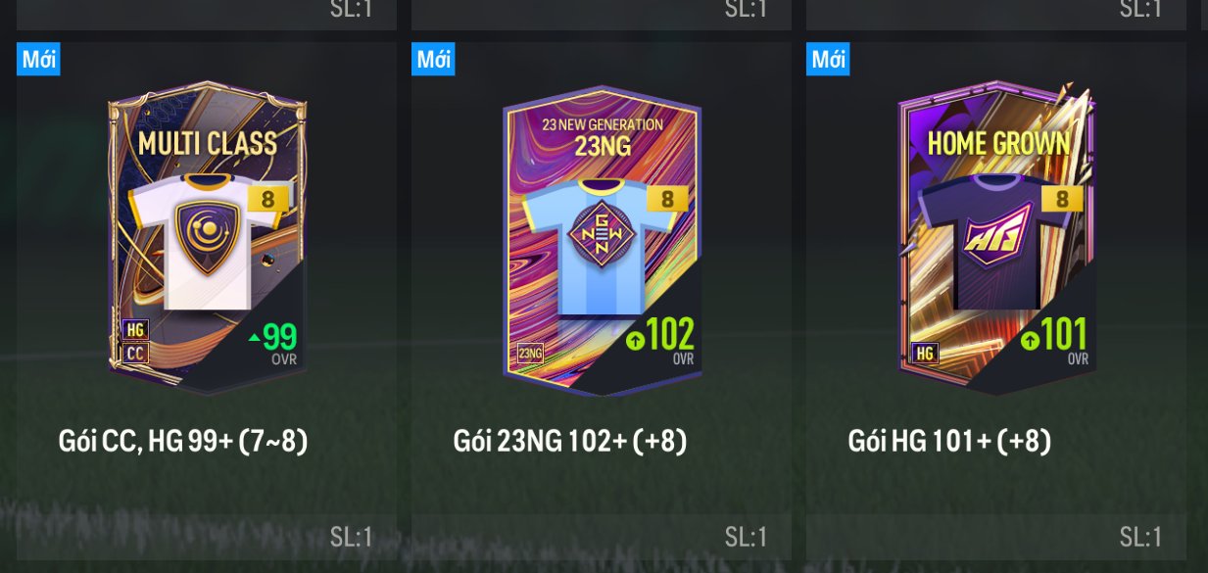
Task: Click the HG badge on Home Grown card
Action: (924, 353)
